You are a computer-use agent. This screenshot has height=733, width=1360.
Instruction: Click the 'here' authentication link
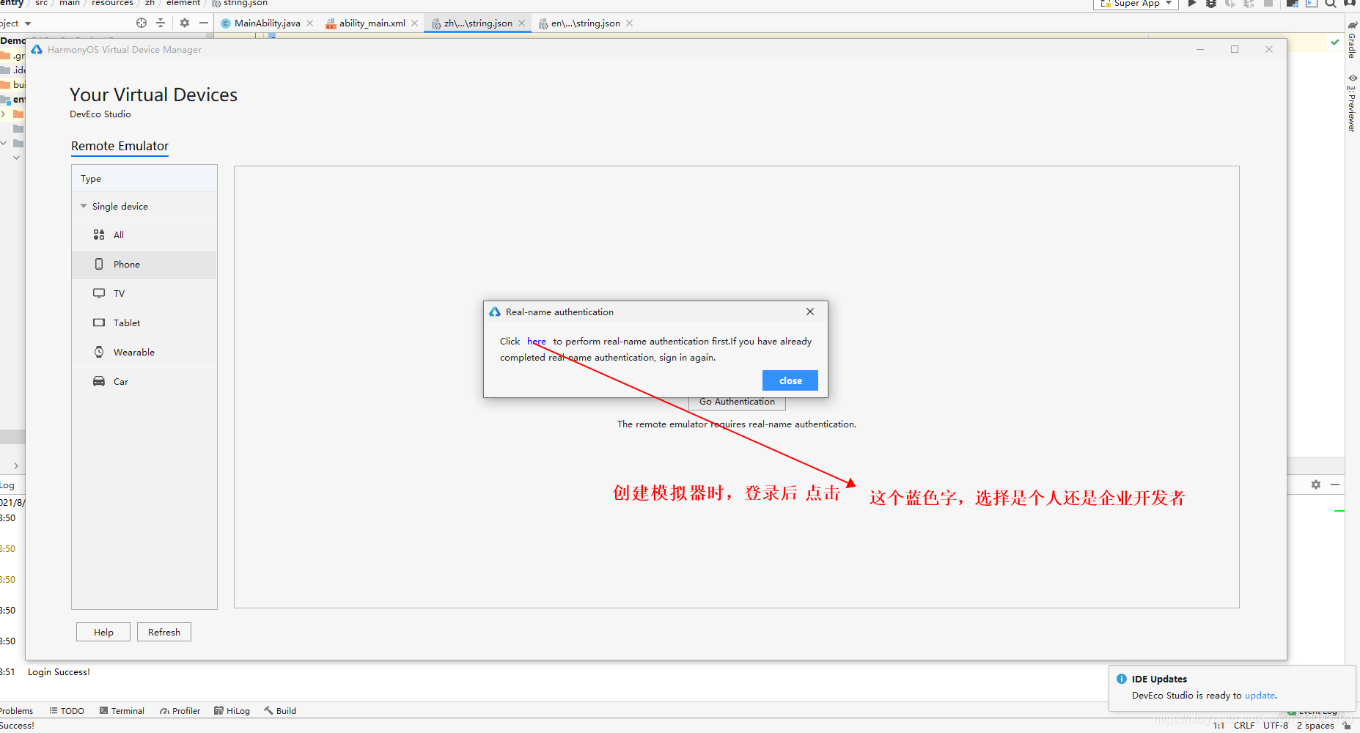[x=537, y=342]
